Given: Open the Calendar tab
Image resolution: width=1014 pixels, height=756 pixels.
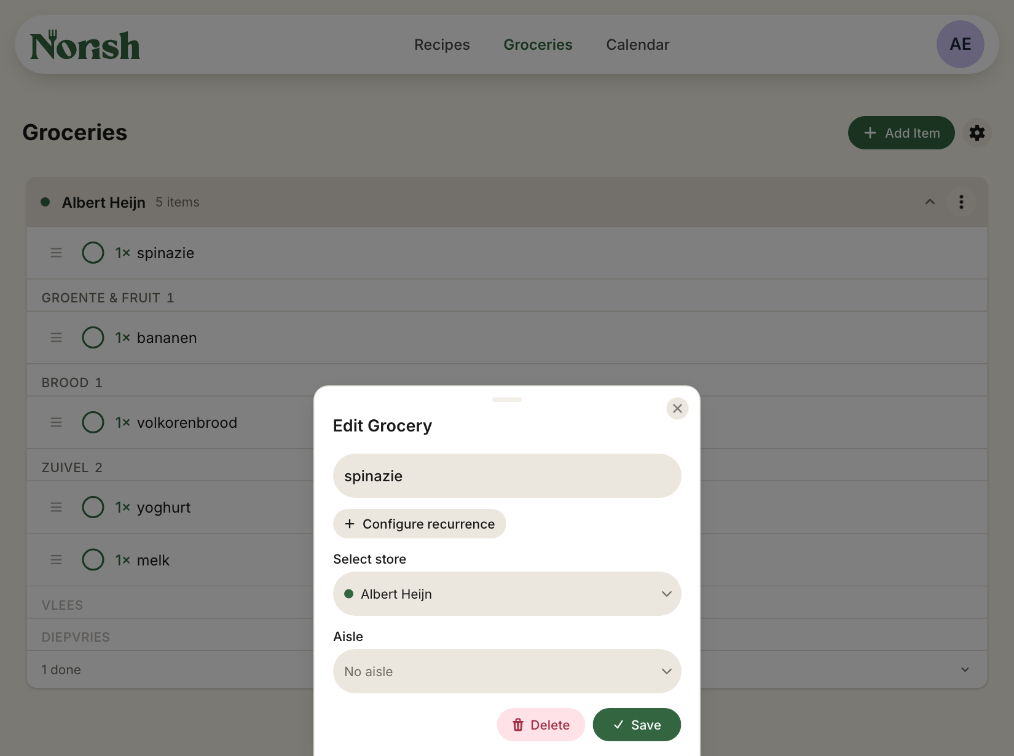Looking at the screenshot, I should click(637, 45).
